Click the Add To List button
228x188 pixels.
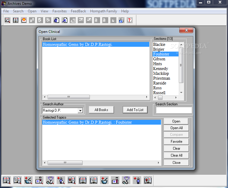135,110
